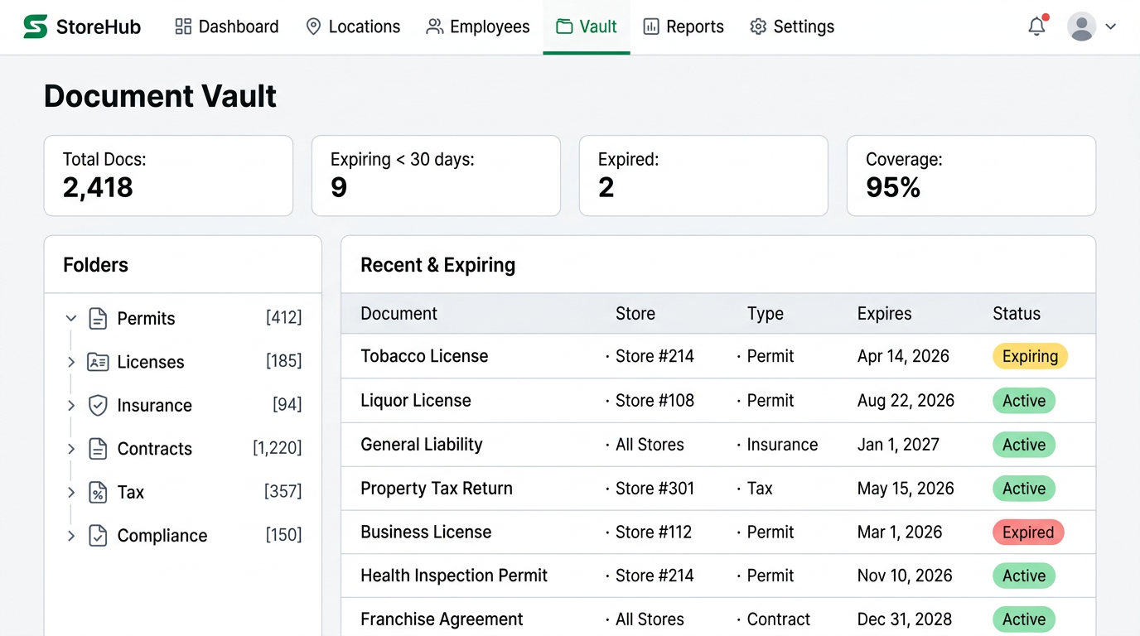Viewport: 1140px width, 636px height.
Task: Open the notifications bell
Action: click(x=1036, y=26)
